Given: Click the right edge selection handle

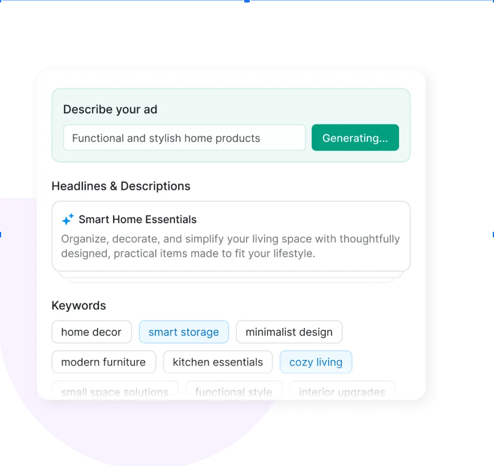Looking at the screenshot, I should pos(493,235).
